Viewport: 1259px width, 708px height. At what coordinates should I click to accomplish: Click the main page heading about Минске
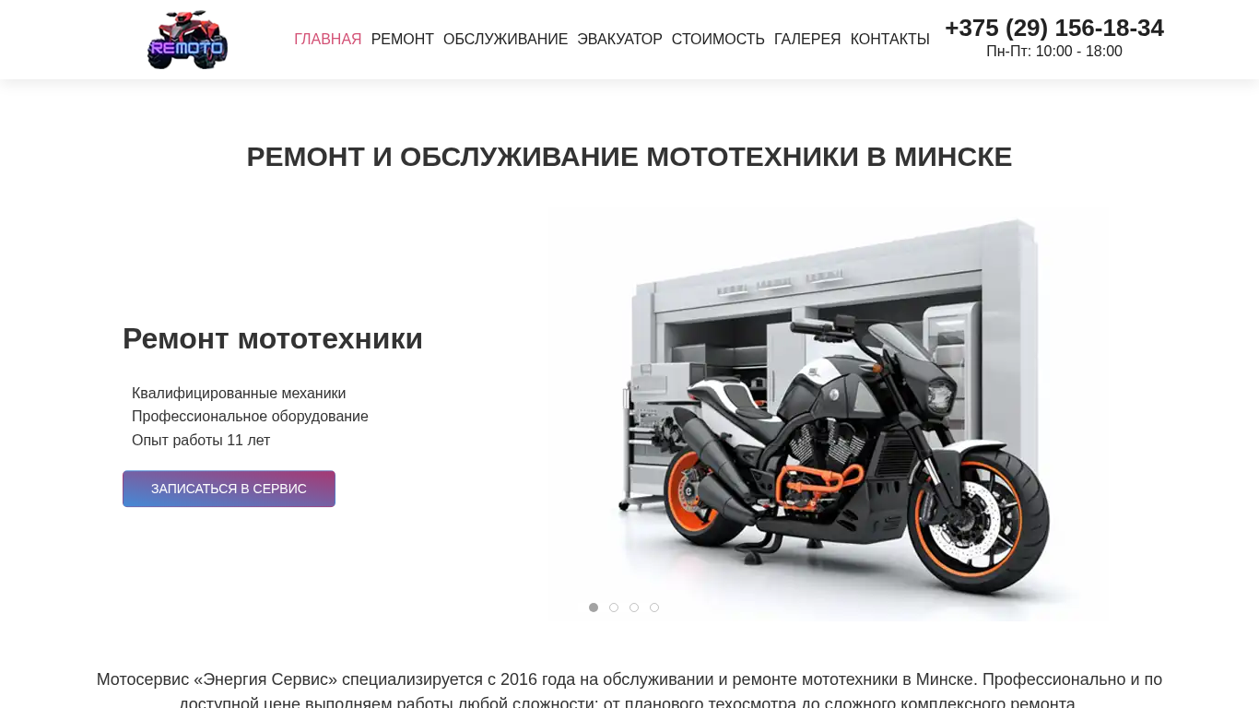(x=629, y=157)
